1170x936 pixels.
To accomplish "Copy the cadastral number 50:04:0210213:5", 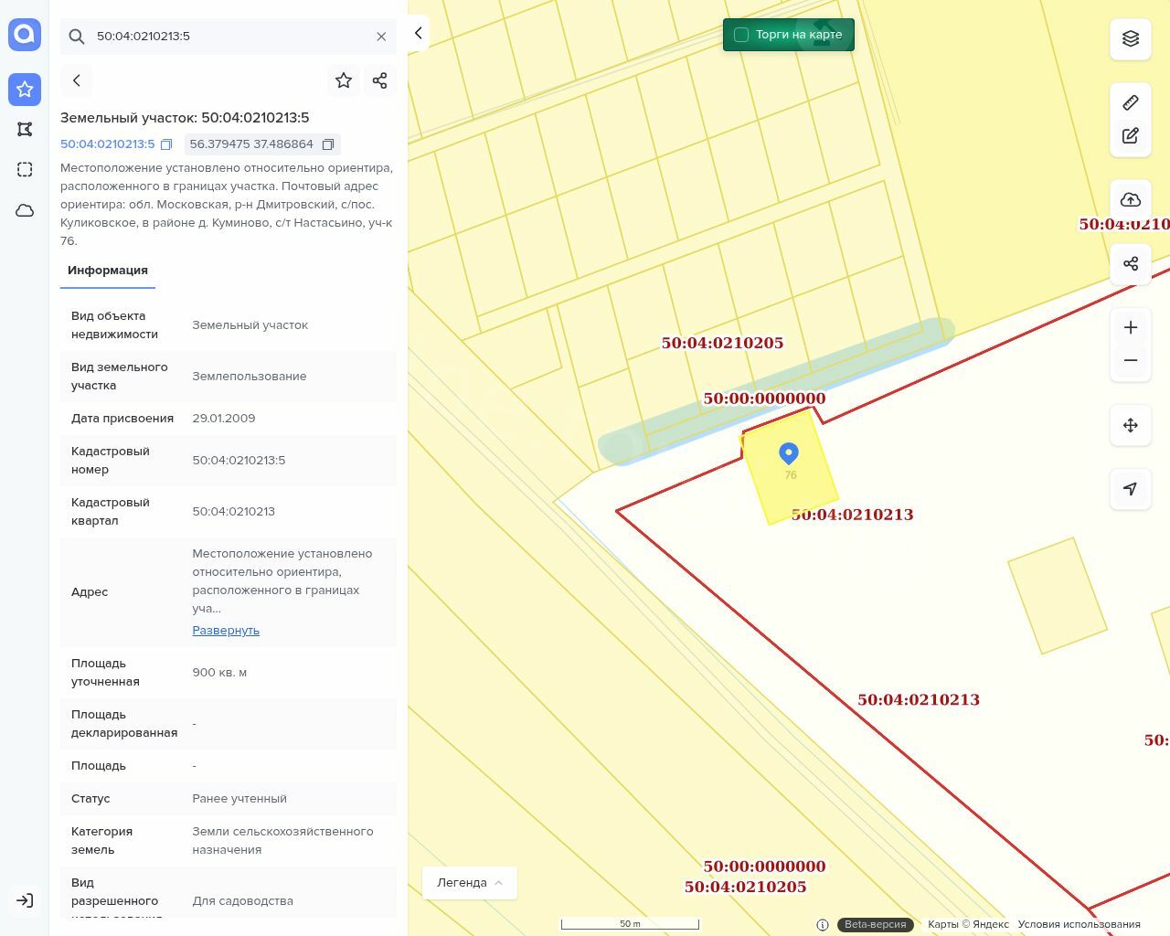I will click(166, 144).
